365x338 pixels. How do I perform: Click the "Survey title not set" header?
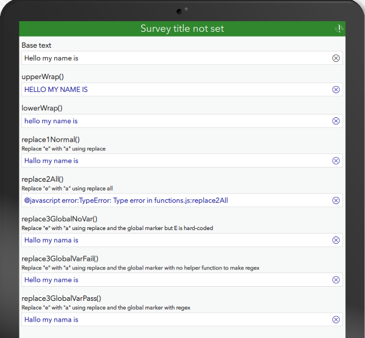(x=182, y=28)
